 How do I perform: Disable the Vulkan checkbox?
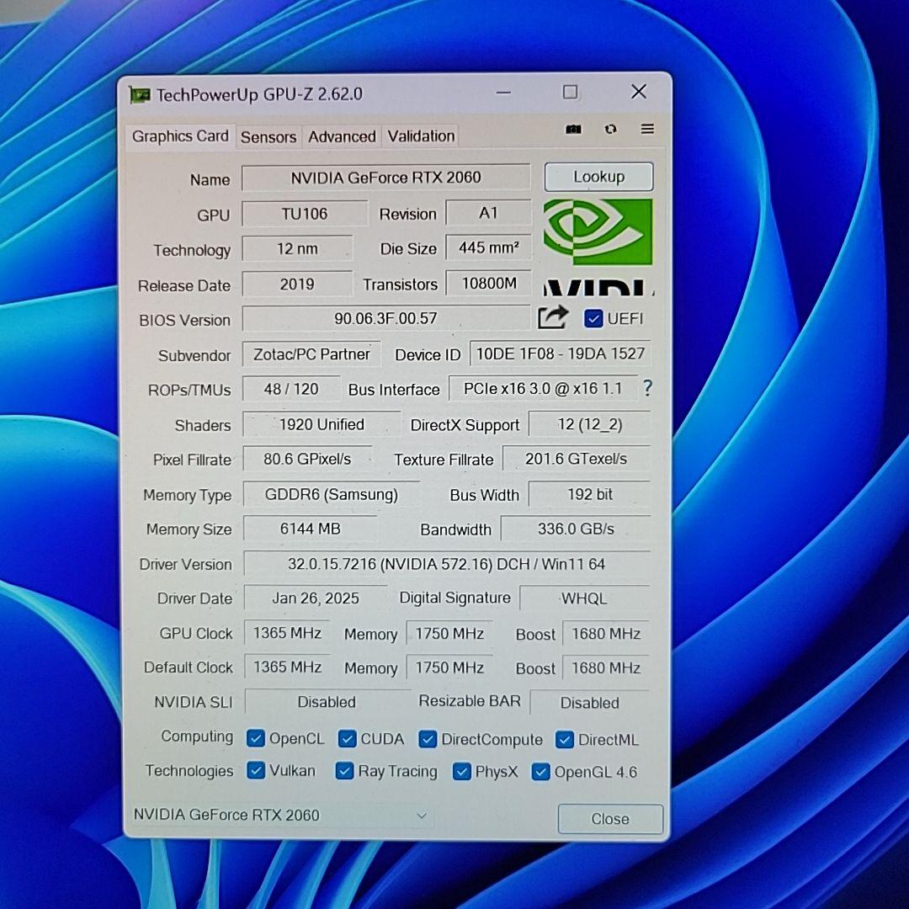point(256,771)
